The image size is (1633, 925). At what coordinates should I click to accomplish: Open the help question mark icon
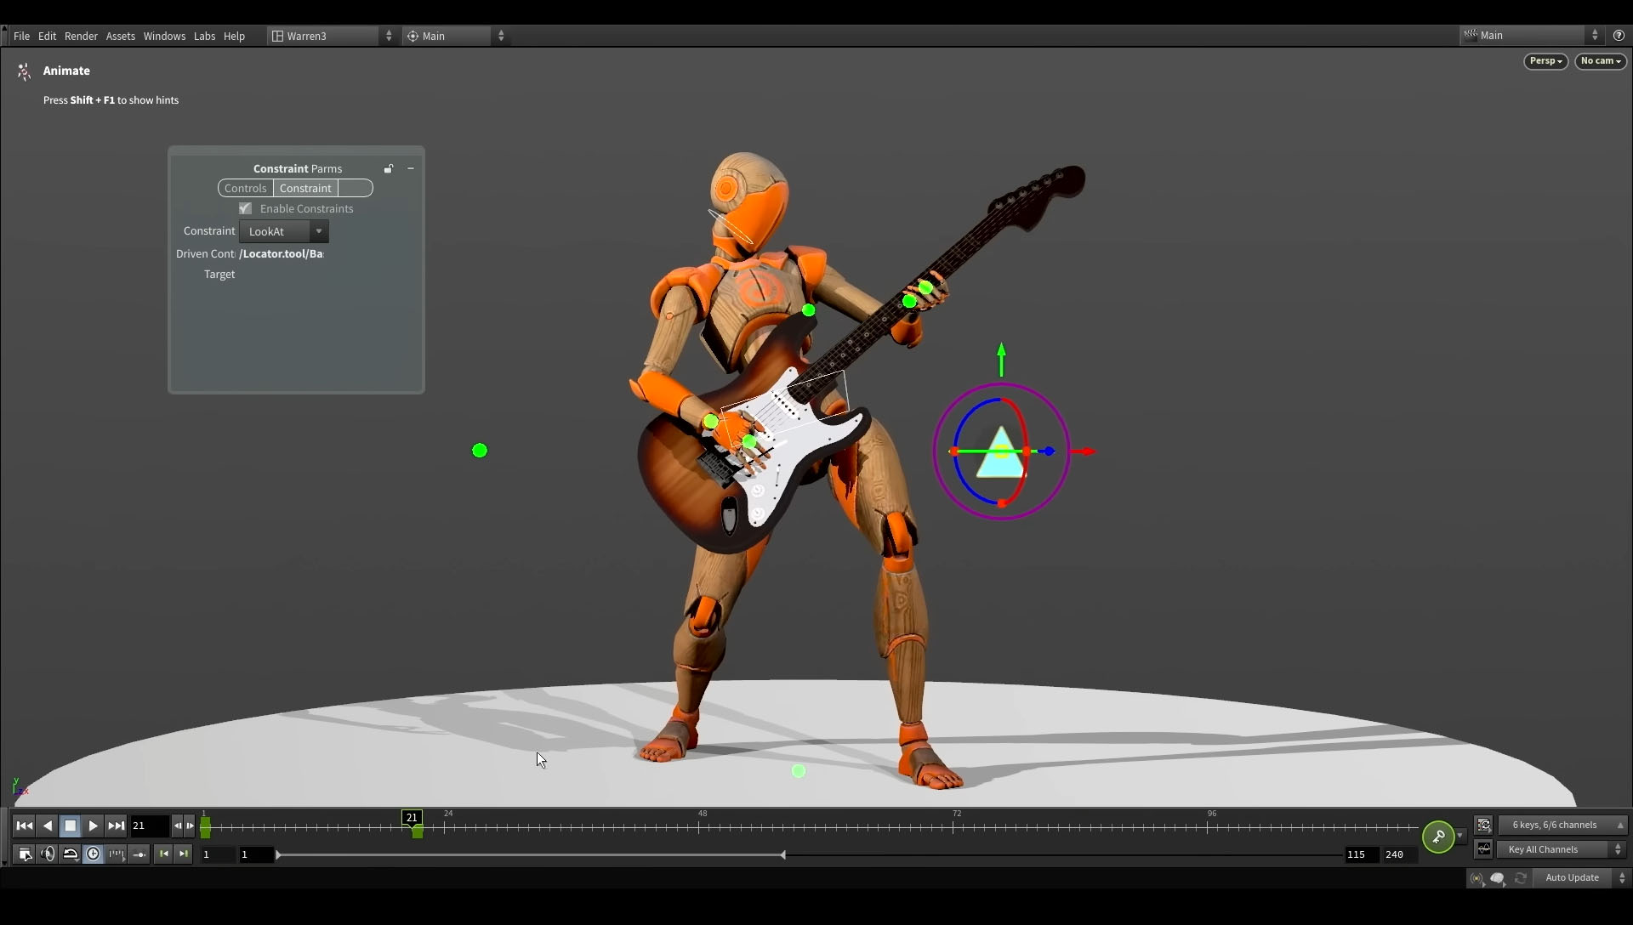(x=1619, y=35)
